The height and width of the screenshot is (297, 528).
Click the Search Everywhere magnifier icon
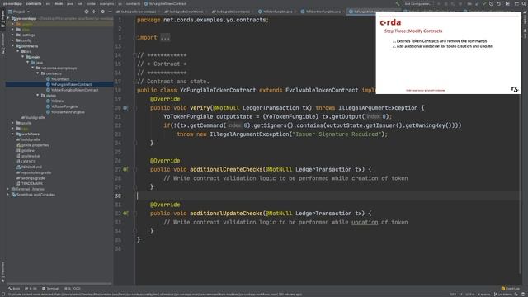pos(525,3)
